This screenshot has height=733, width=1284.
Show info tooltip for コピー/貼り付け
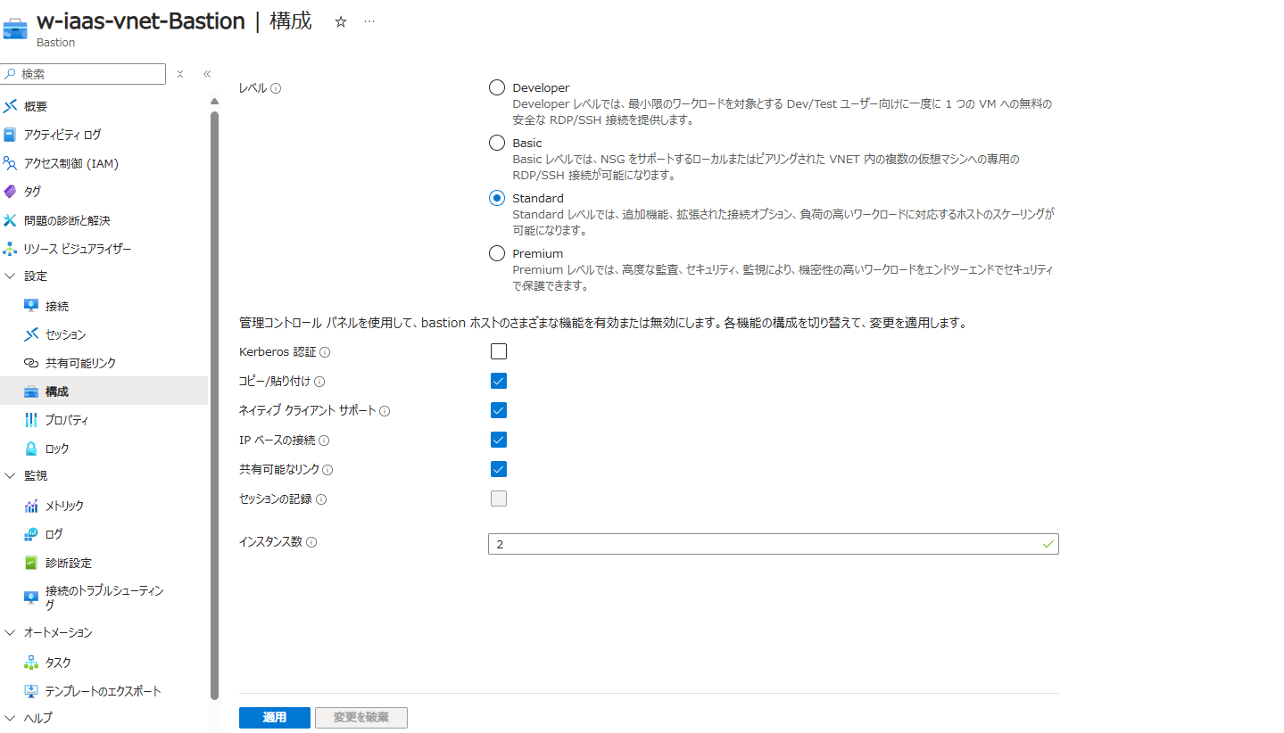pyautogui.click(x=319, y=382)
